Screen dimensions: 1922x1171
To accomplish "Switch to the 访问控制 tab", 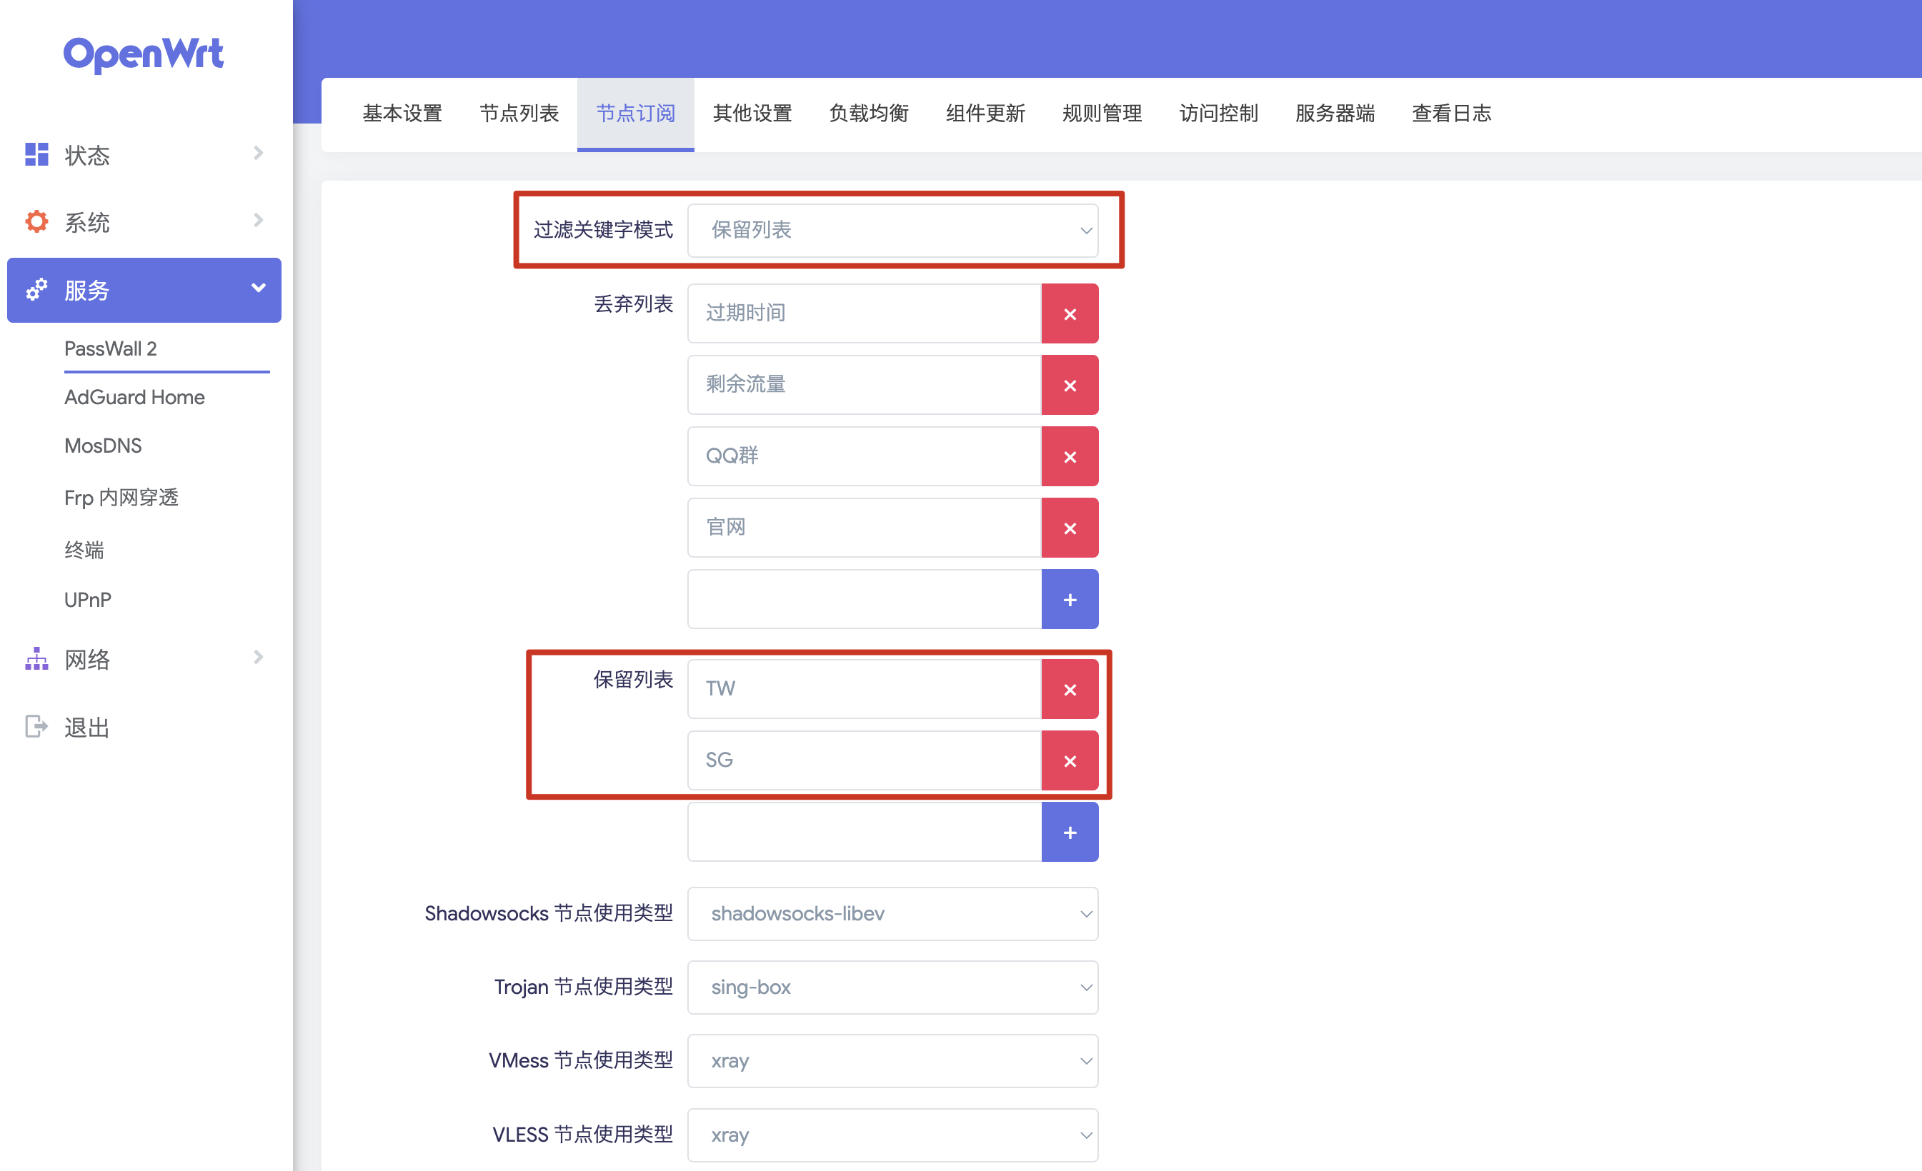I will click(1218, 114).
